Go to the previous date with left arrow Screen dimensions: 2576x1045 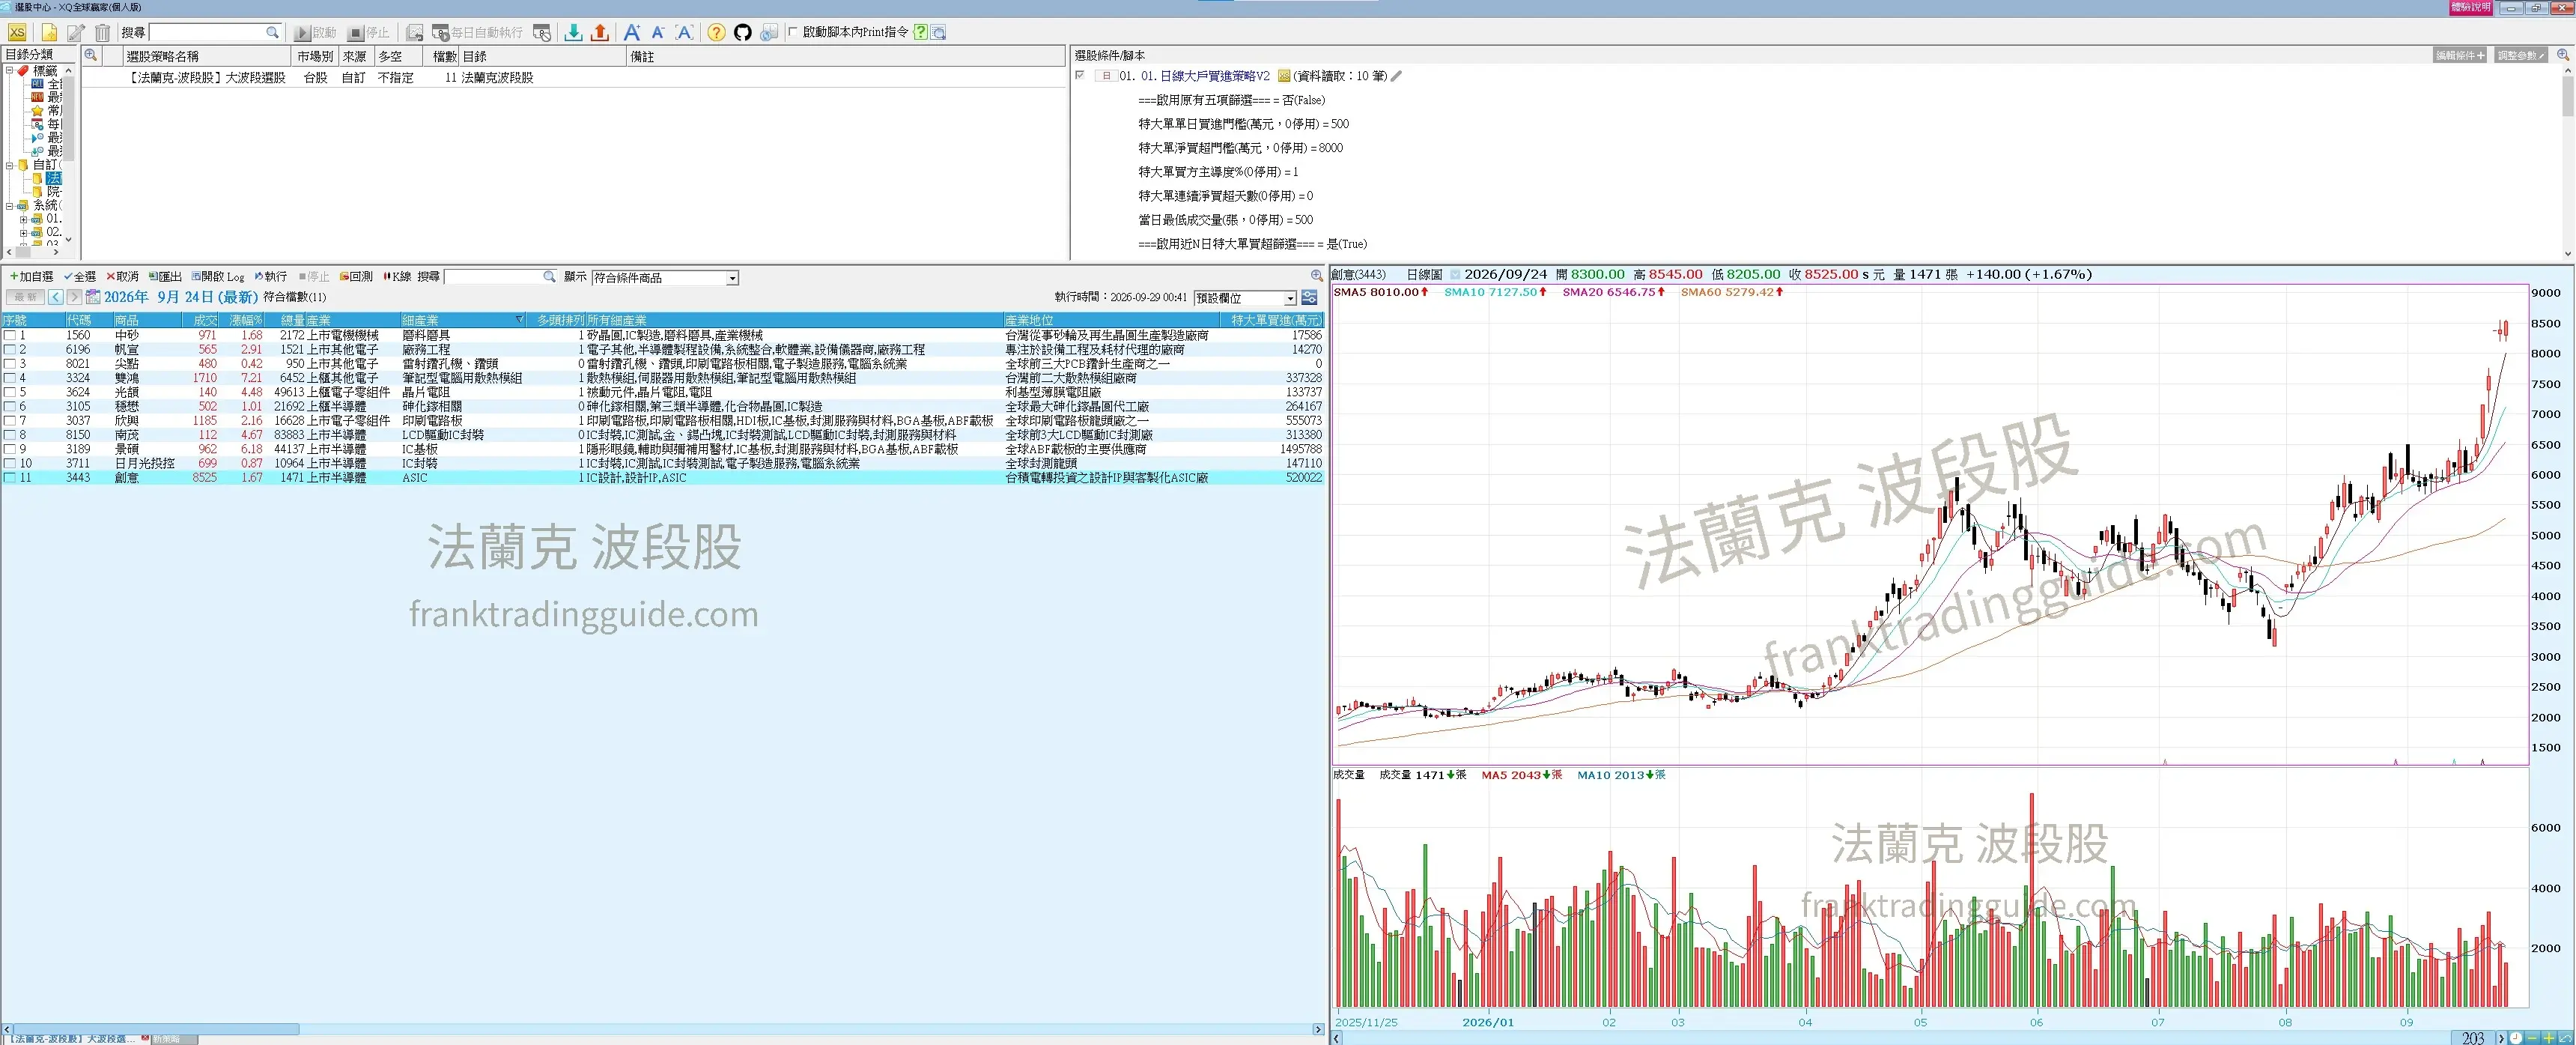point(56,297)
